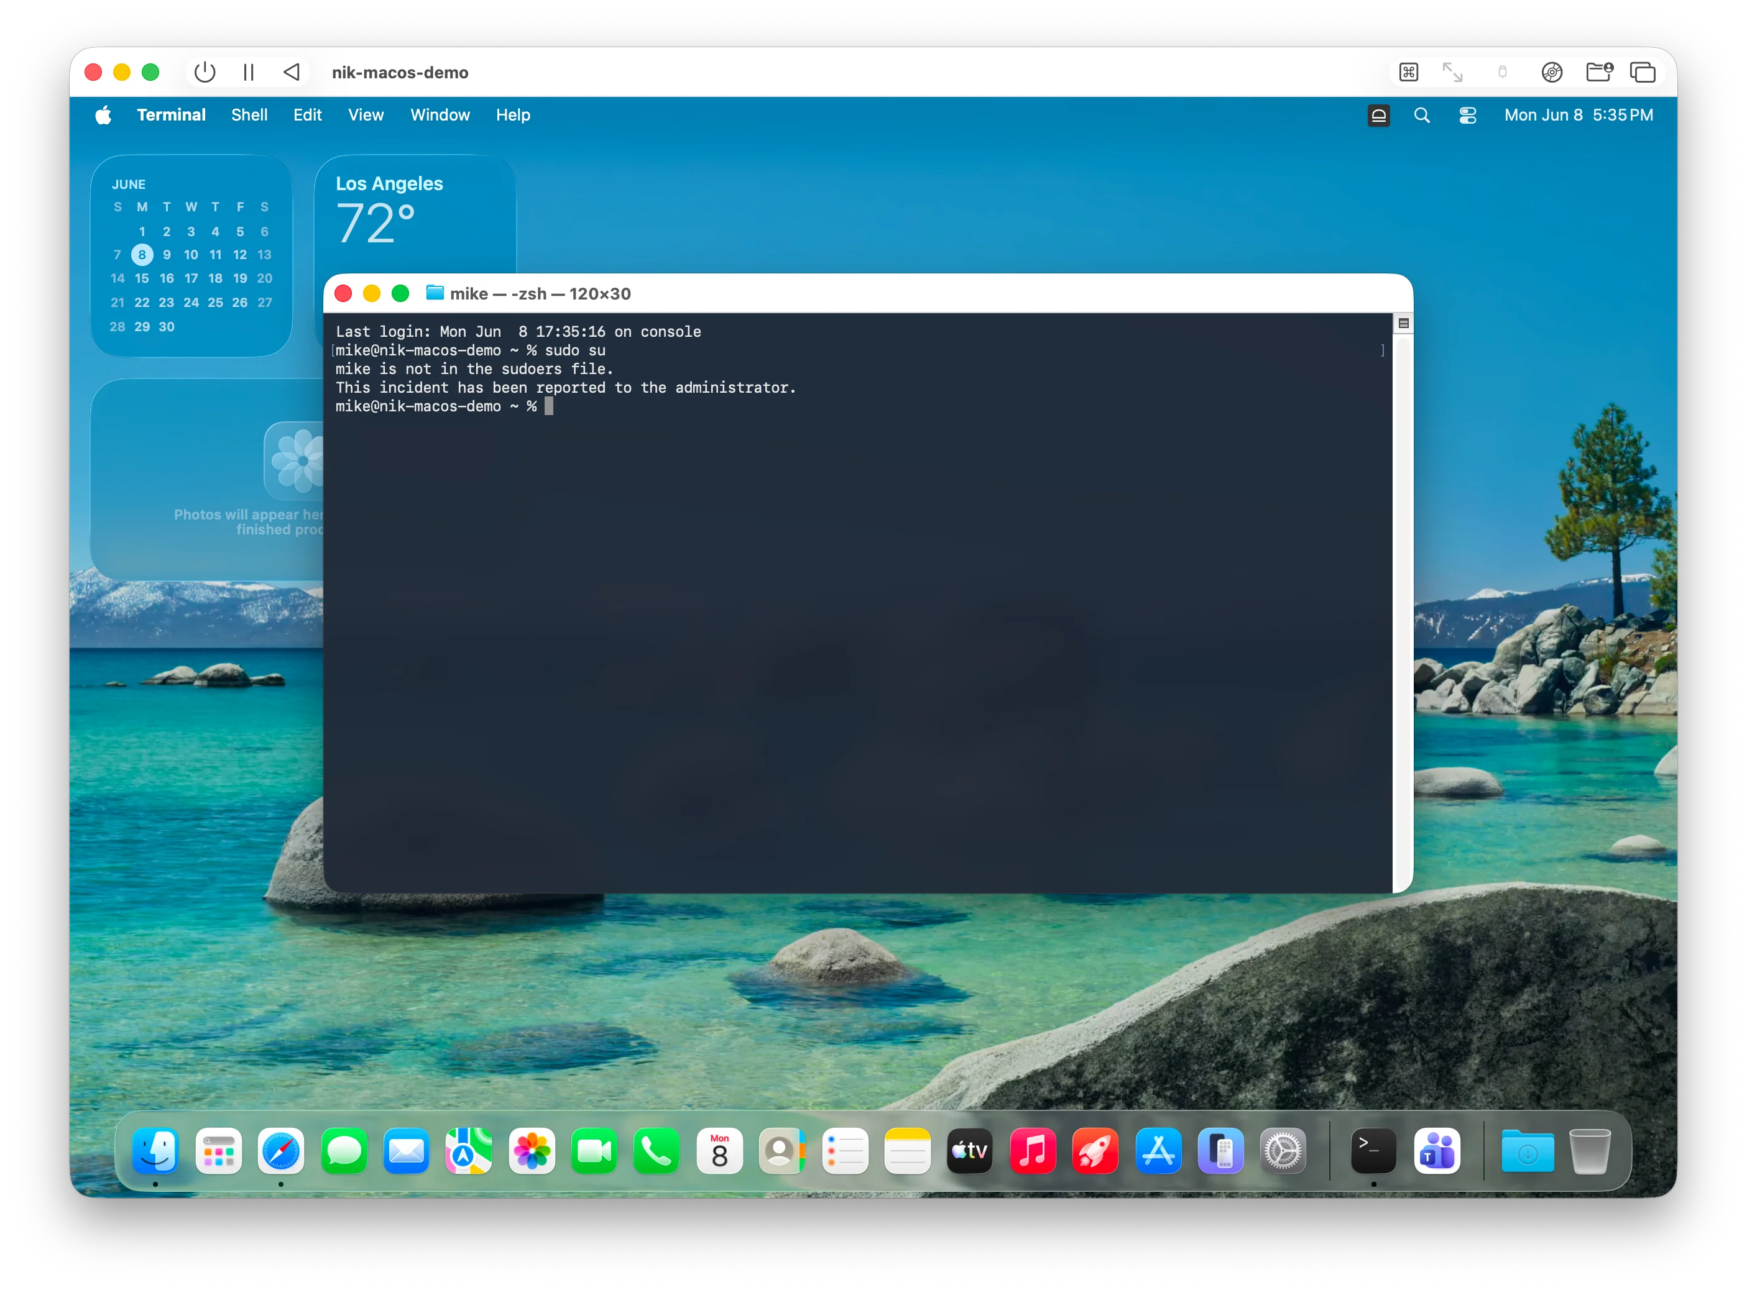Open the Edit menu
This screenshot has height=1290, width=1747.
click(x=307, y=115)
